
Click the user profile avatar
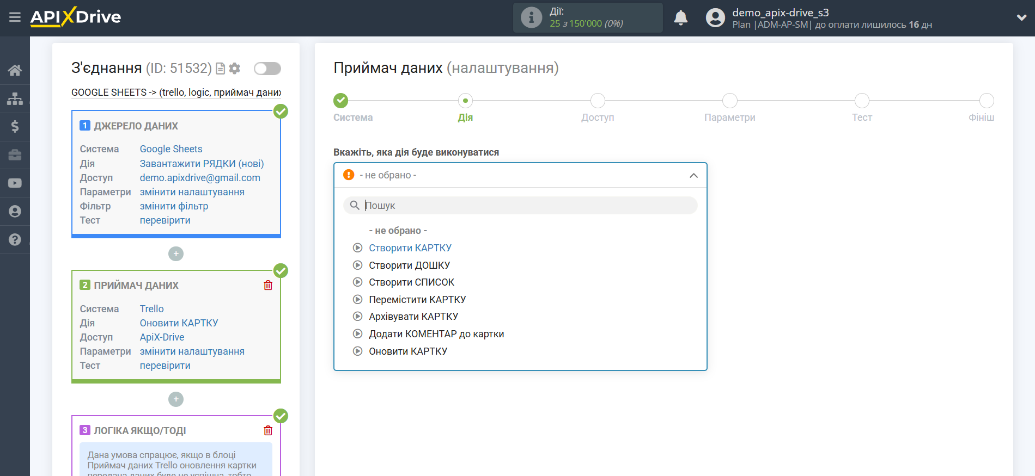715,18
